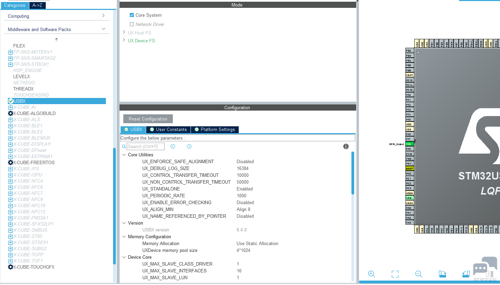Viewport: 500px width, 285px height.
Task: Select the green PF8 pin on chip
Action: pyautogui.click(x=409, y=144)
